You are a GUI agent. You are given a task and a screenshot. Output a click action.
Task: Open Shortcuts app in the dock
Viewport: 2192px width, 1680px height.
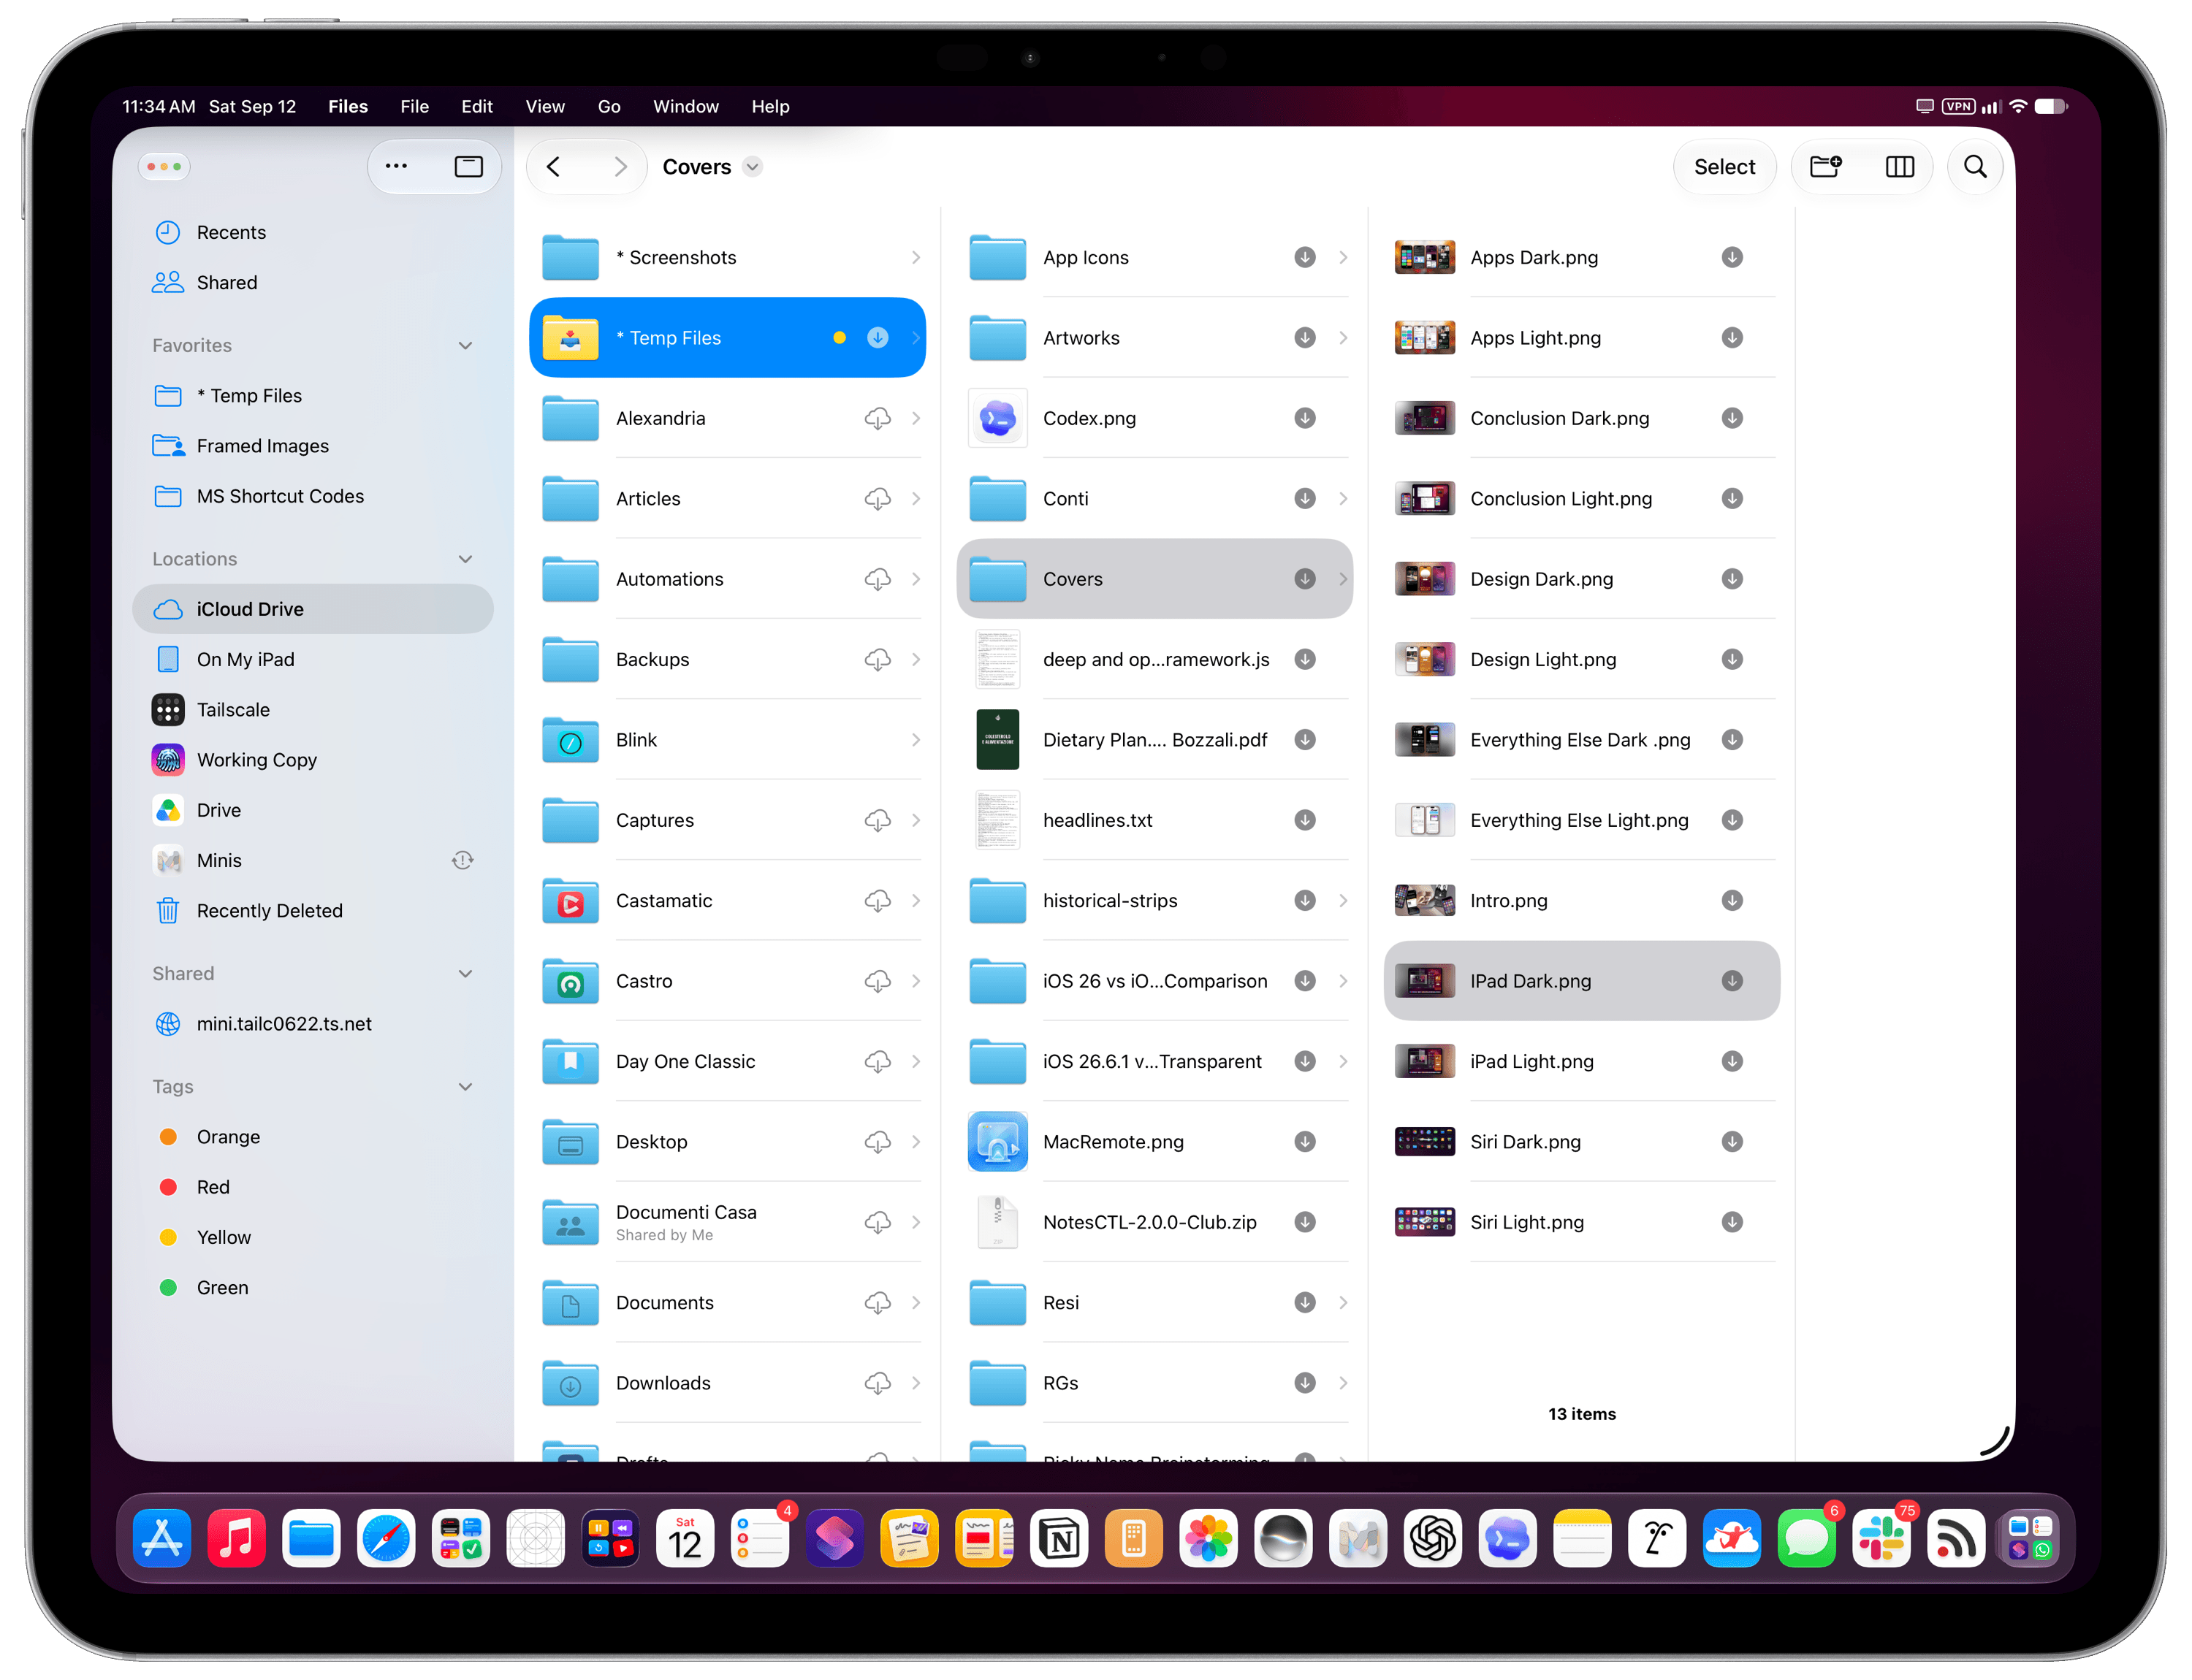[x=834, y=1539]
